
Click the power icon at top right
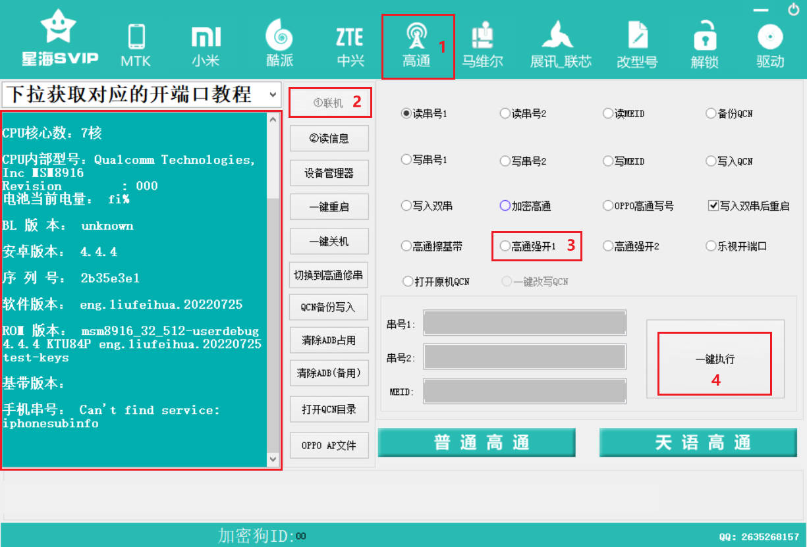793,11
